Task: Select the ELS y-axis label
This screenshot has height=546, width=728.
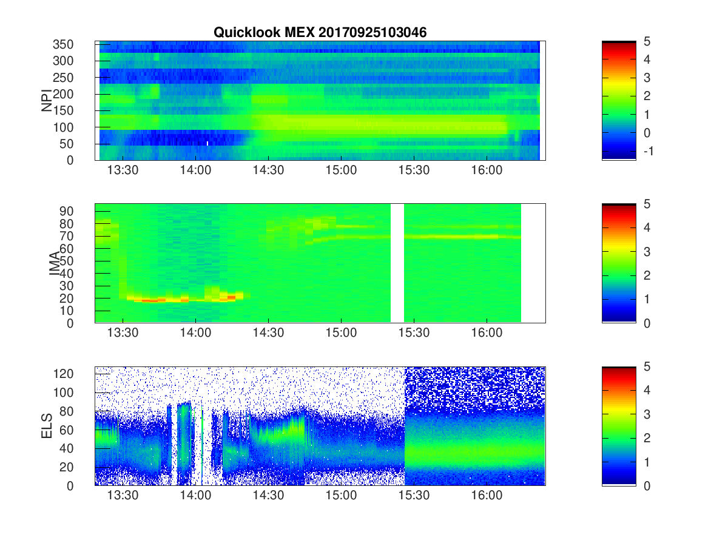Action: point(47,426)
